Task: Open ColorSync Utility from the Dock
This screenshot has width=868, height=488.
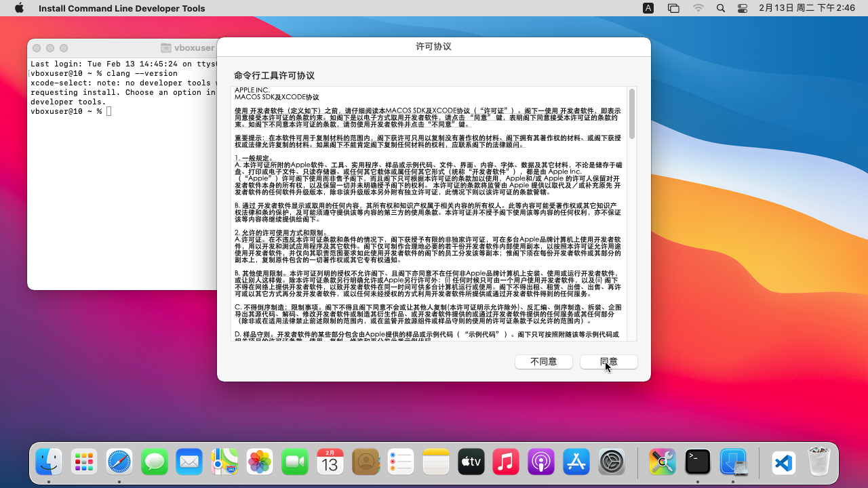Action: 663,462
